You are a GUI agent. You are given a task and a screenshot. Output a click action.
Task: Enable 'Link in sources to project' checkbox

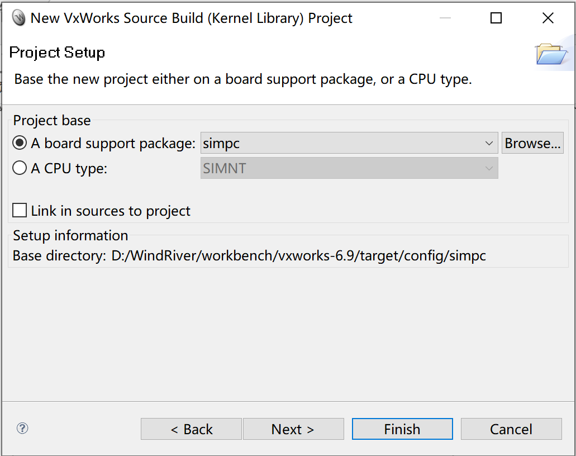click(20, 211)
